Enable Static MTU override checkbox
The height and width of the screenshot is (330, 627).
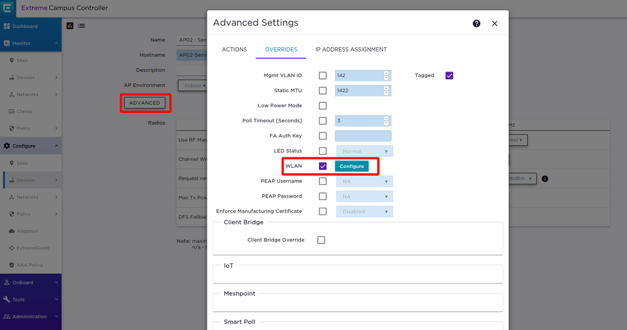[323, 91]
